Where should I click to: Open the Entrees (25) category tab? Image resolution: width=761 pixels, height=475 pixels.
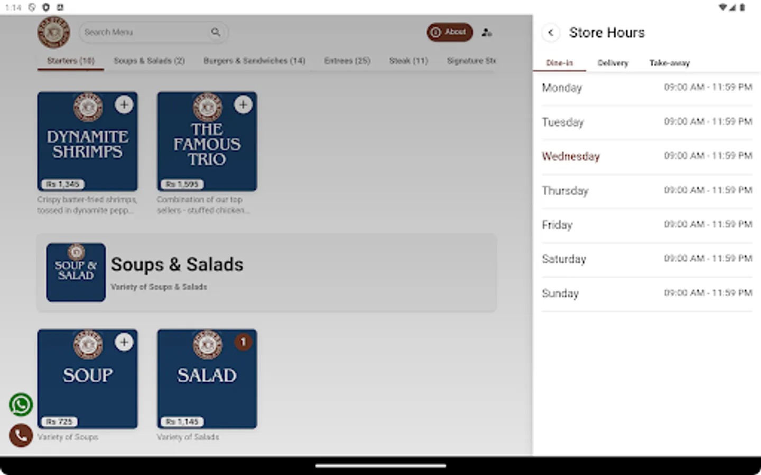click(347, 61)
